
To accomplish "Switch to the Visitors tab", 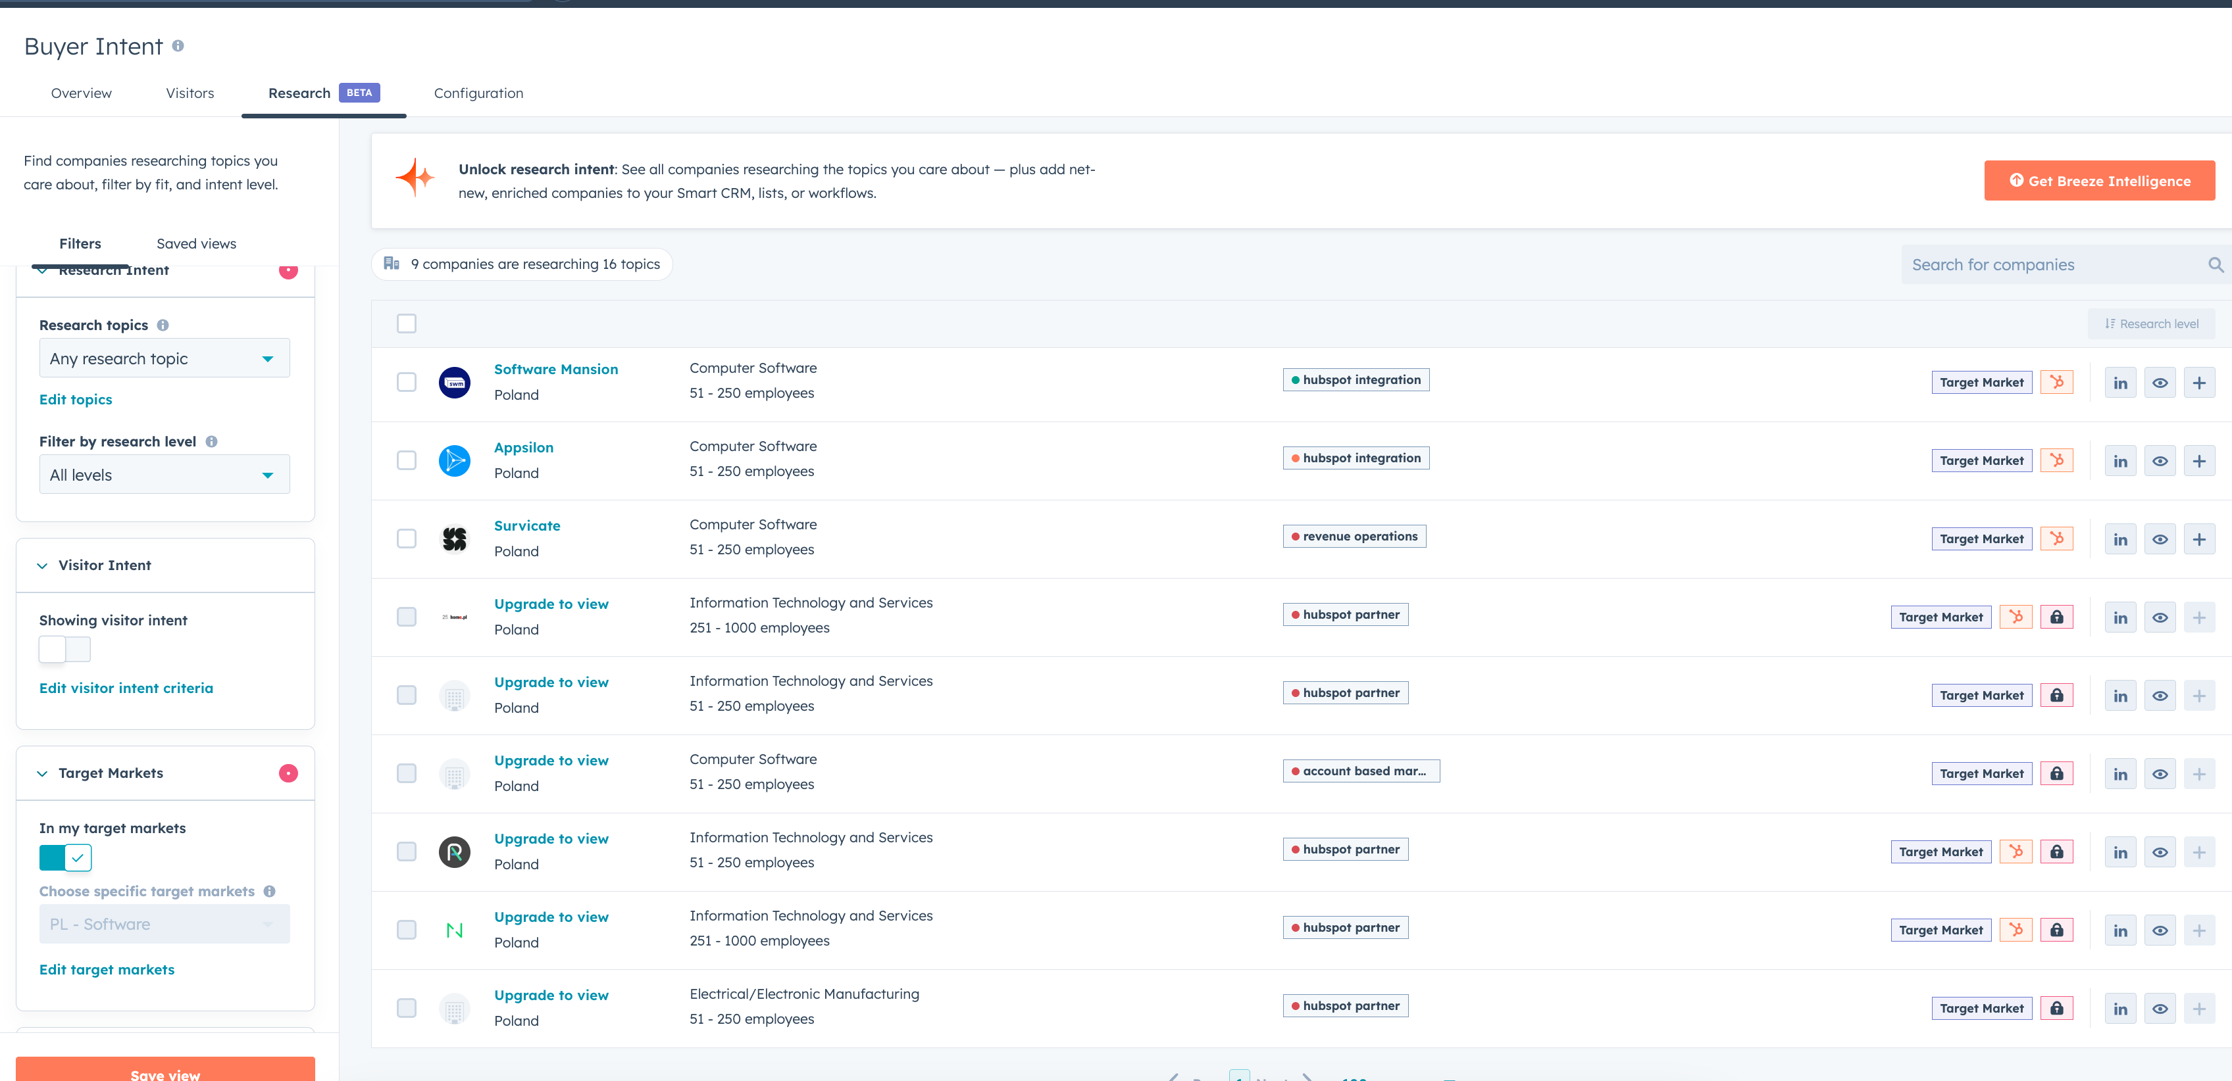I will point(190,93).
